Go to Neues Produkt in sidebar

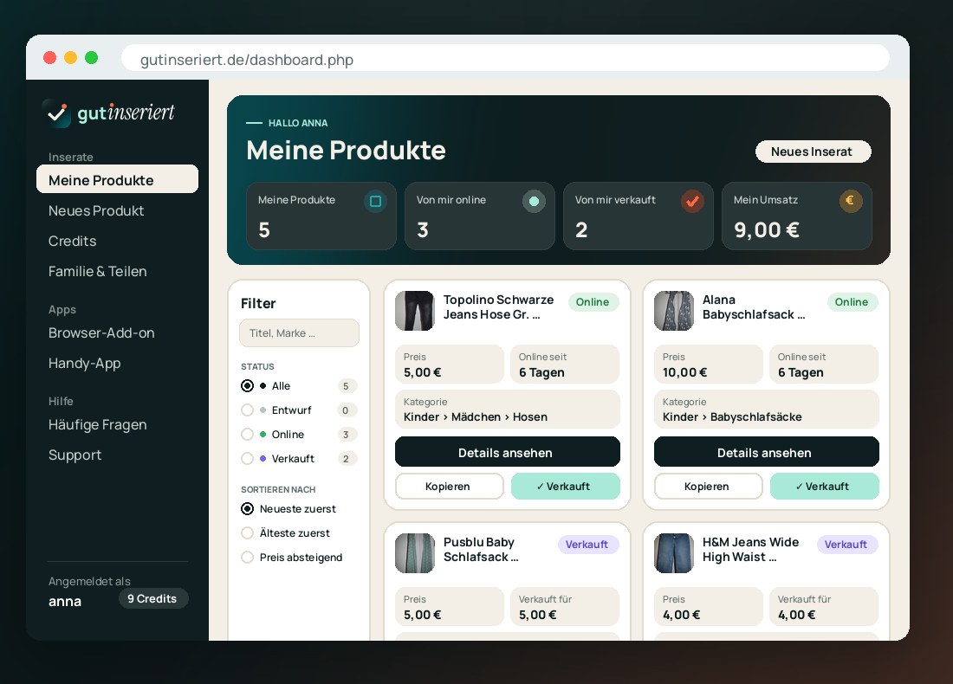coord(96,210)
